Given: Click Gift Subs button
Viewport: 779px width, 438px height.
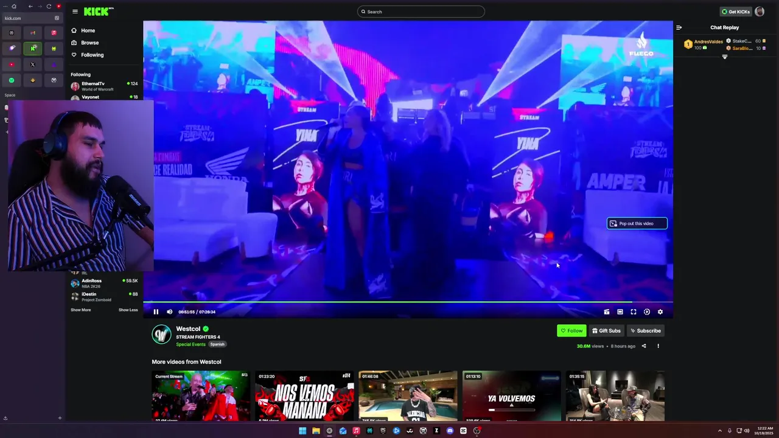Looking at the screenshot, I should click(606, 331).
